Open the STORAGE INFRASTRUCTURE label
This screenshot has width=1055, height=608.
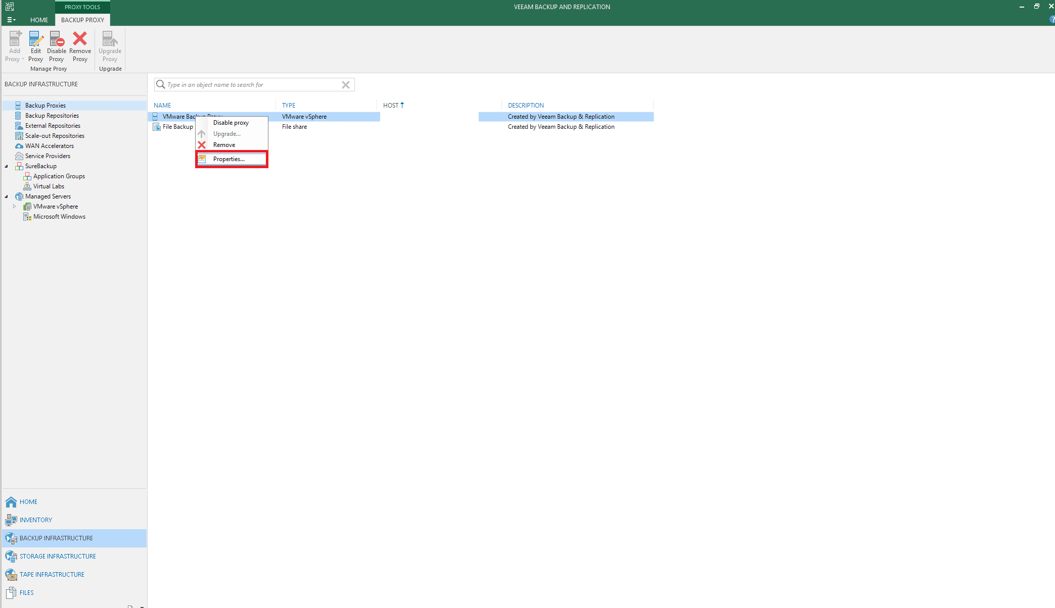tap(58, 556)
